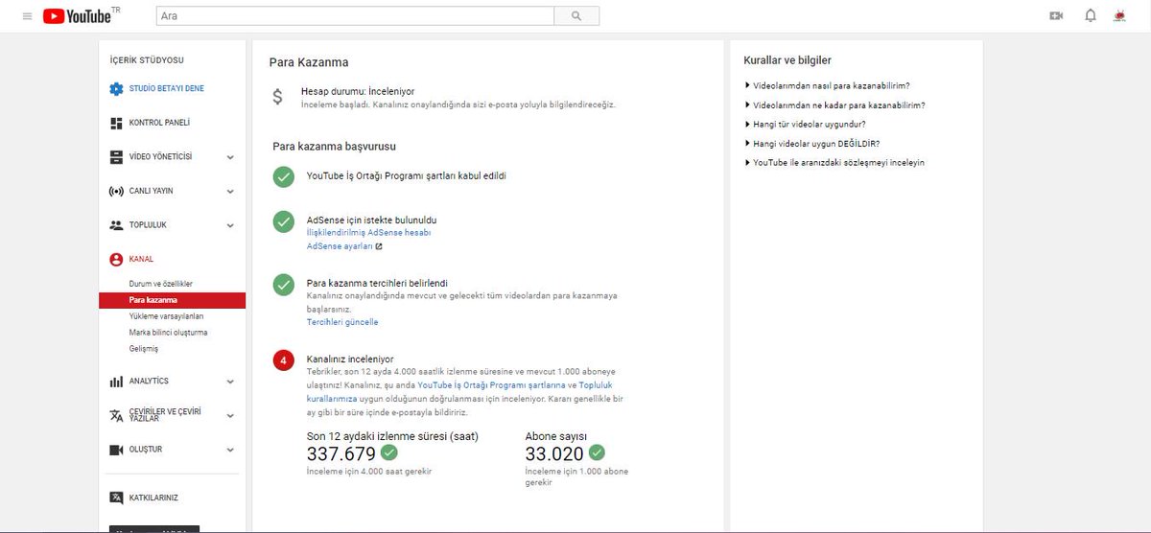Click the Analytics bar chart icon
Screen dimensions: 1151x533
click(x=116, y=382)
